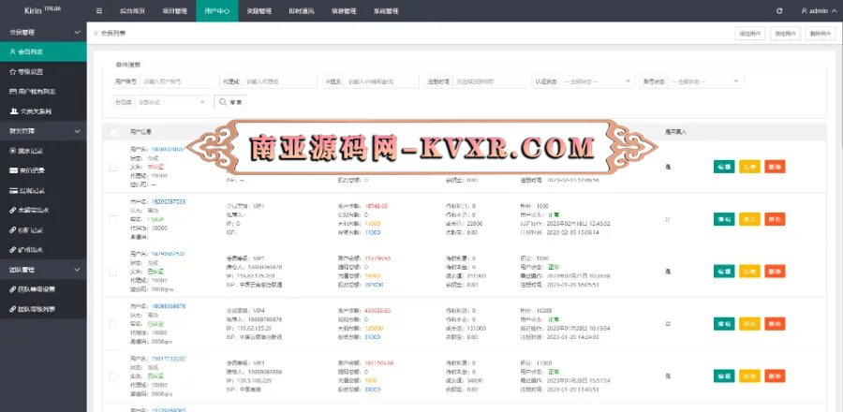
Task: Switch to the 系统管理 top tab
Action: (x=386, y=10)
